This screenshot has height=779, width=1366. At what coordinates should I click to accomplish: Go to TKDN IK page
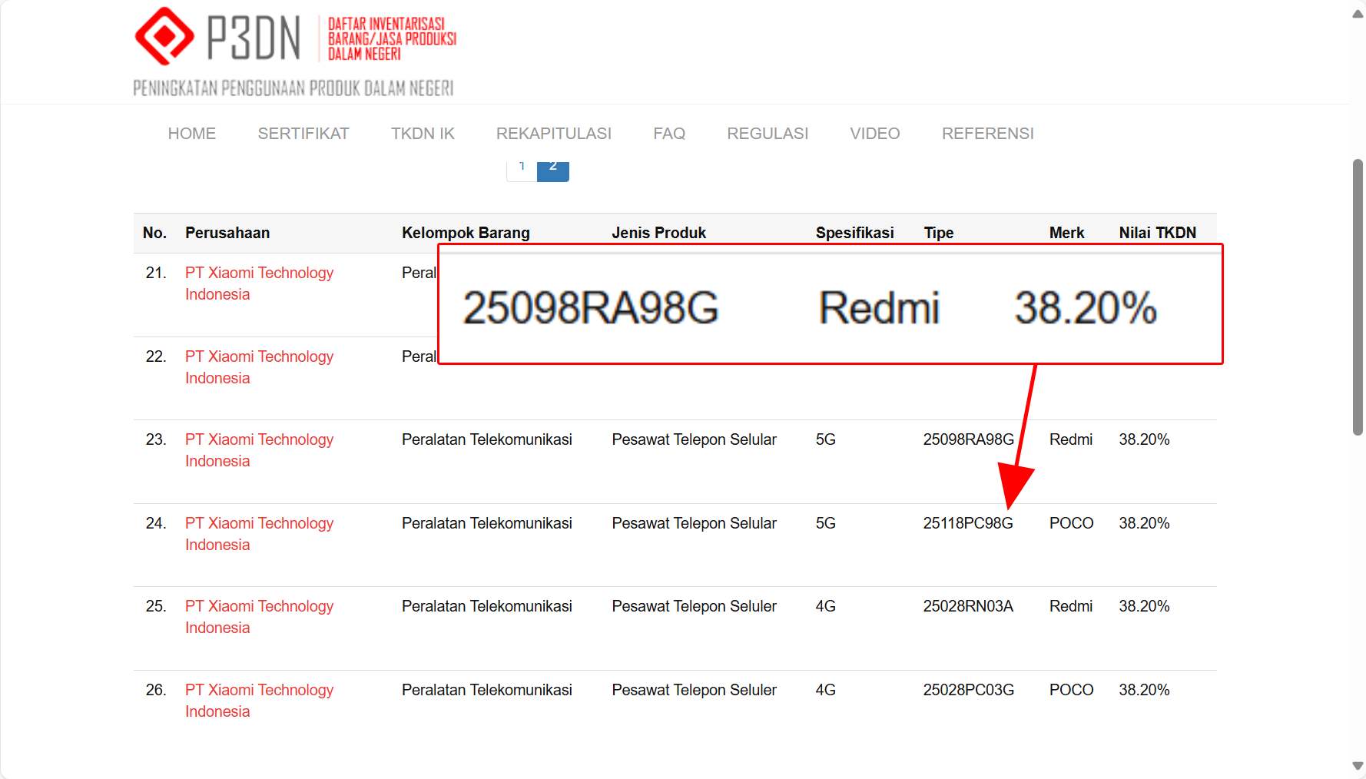pyautogui.click(x=423, y=134)
